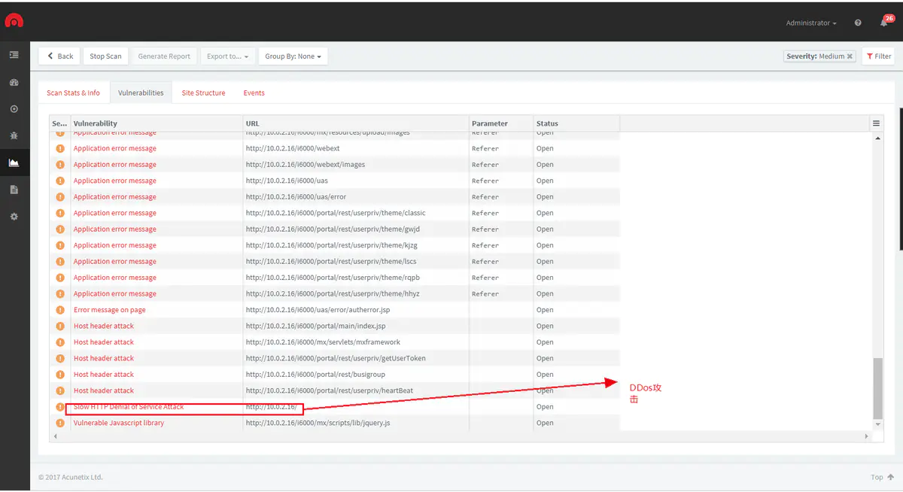Open the Targets icon in sidebar

pyautogui.click(x=14, y=109)
